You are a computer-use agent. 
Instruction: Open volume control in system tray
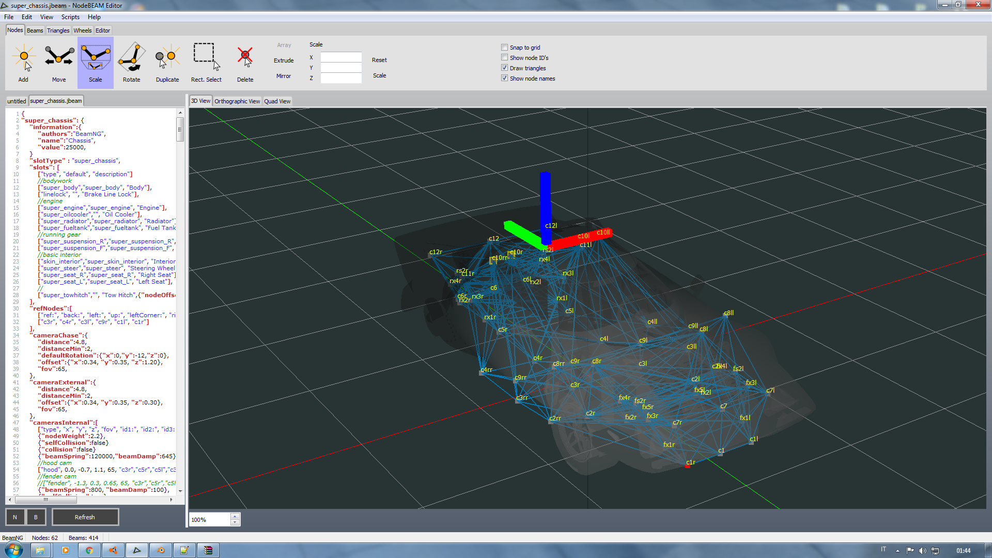[x=922, y=550]
